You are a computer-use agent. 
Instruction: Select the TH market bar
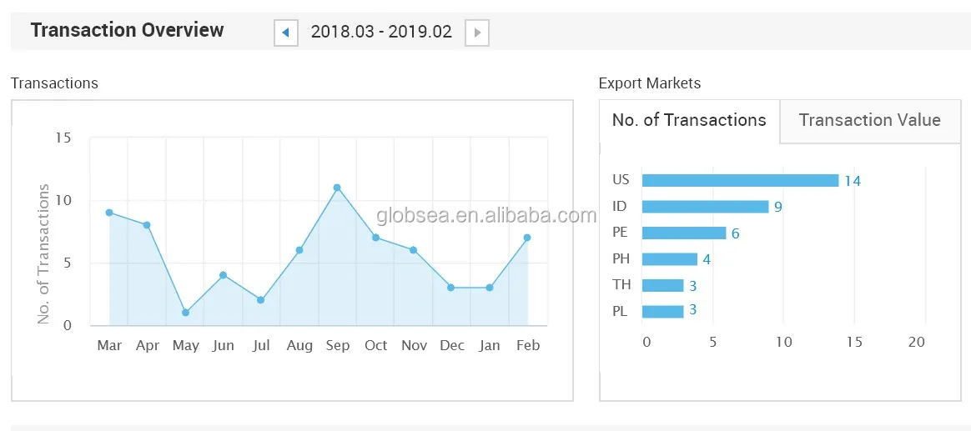coord(663,285)
